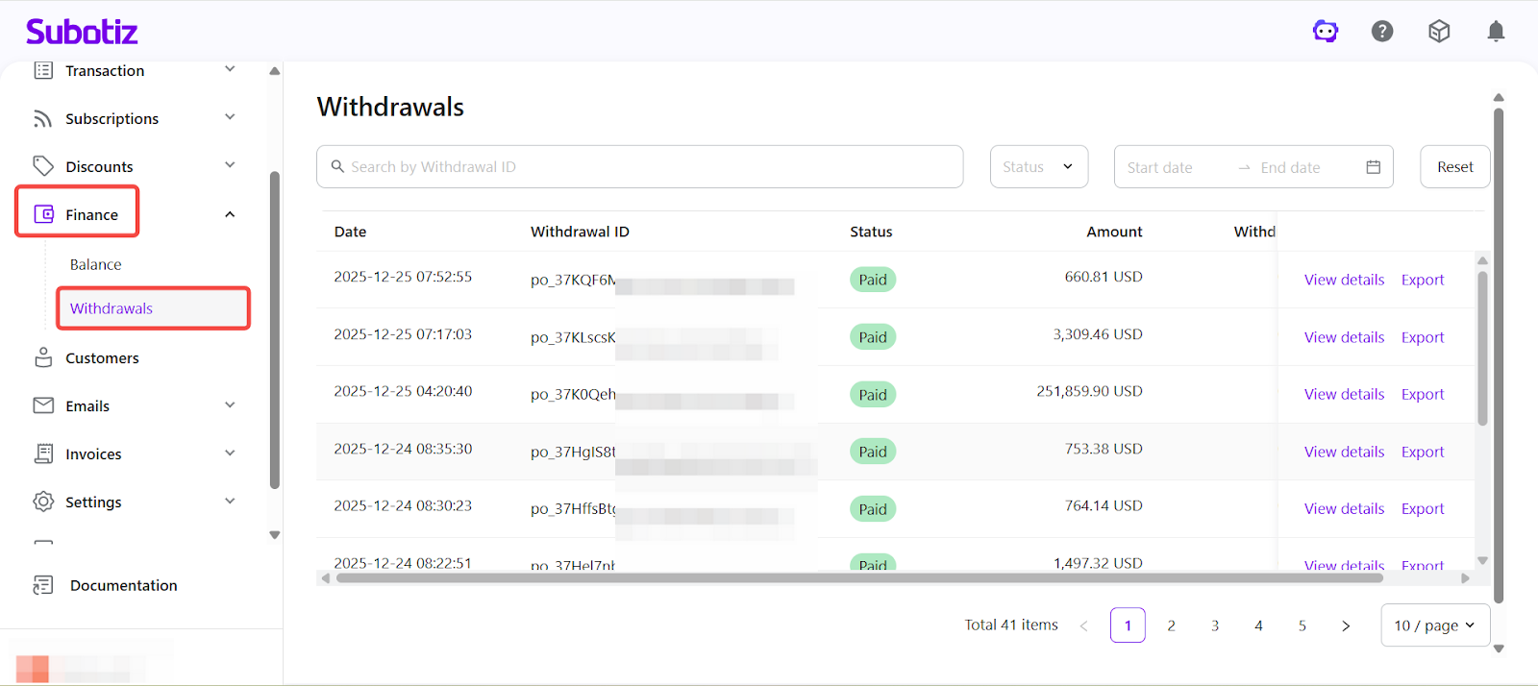Image resolution: width=1538 pixels, height=686 pixels.
Task: Click the table's horizontal scrollbar
Action: point(858,578)
